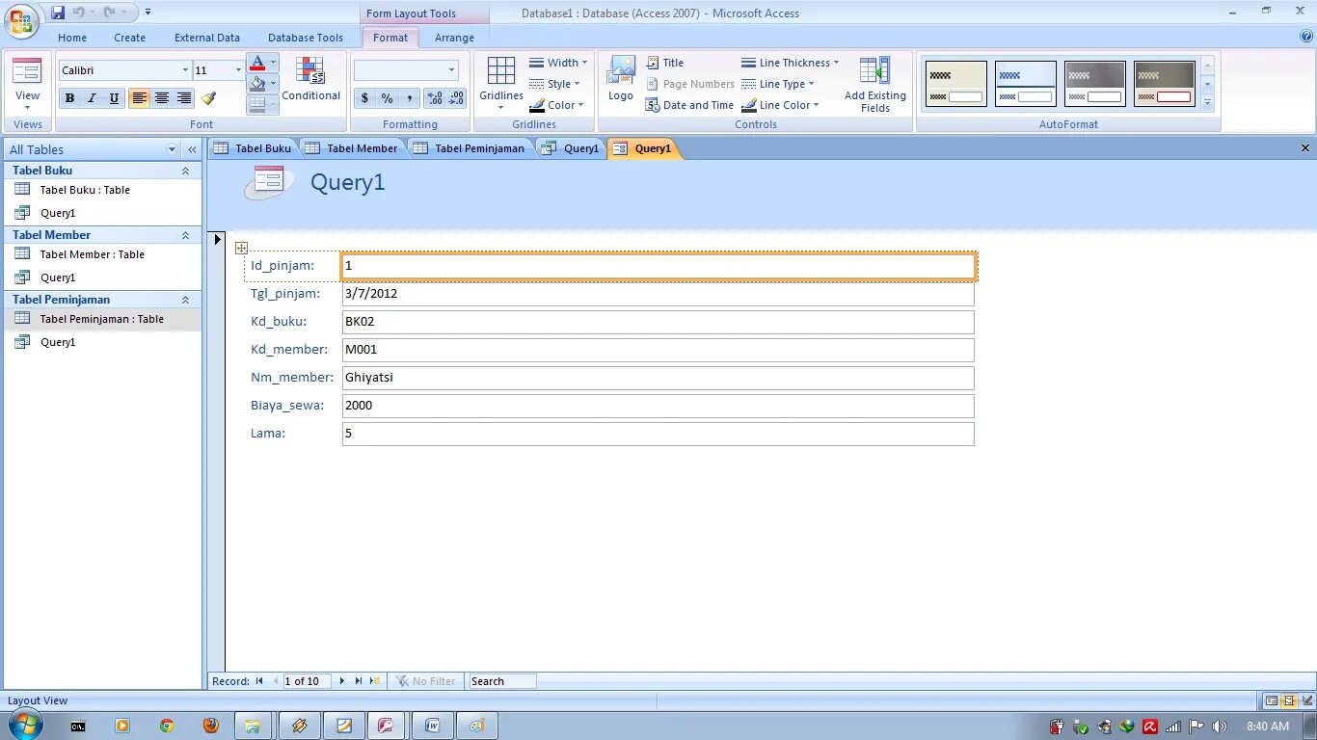Image resolution: width=1317 pixels, height=740 pixels.
Task: Align text right
Action: [x=184, y=98]
